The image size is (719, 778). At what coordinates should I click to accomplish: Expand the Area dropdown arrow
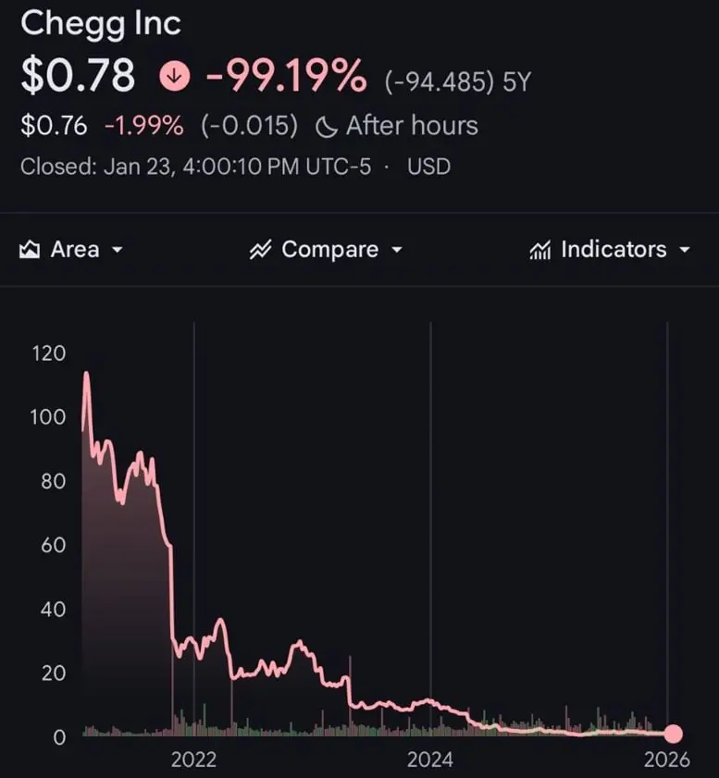[118, 250]
